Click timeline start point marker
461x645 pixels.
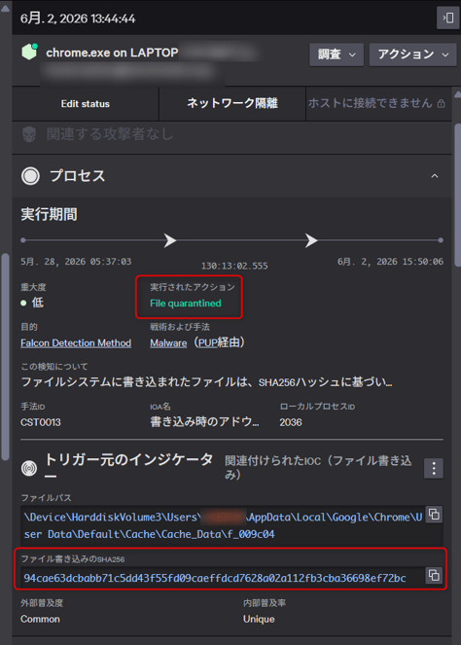click(x=23, y=240)
